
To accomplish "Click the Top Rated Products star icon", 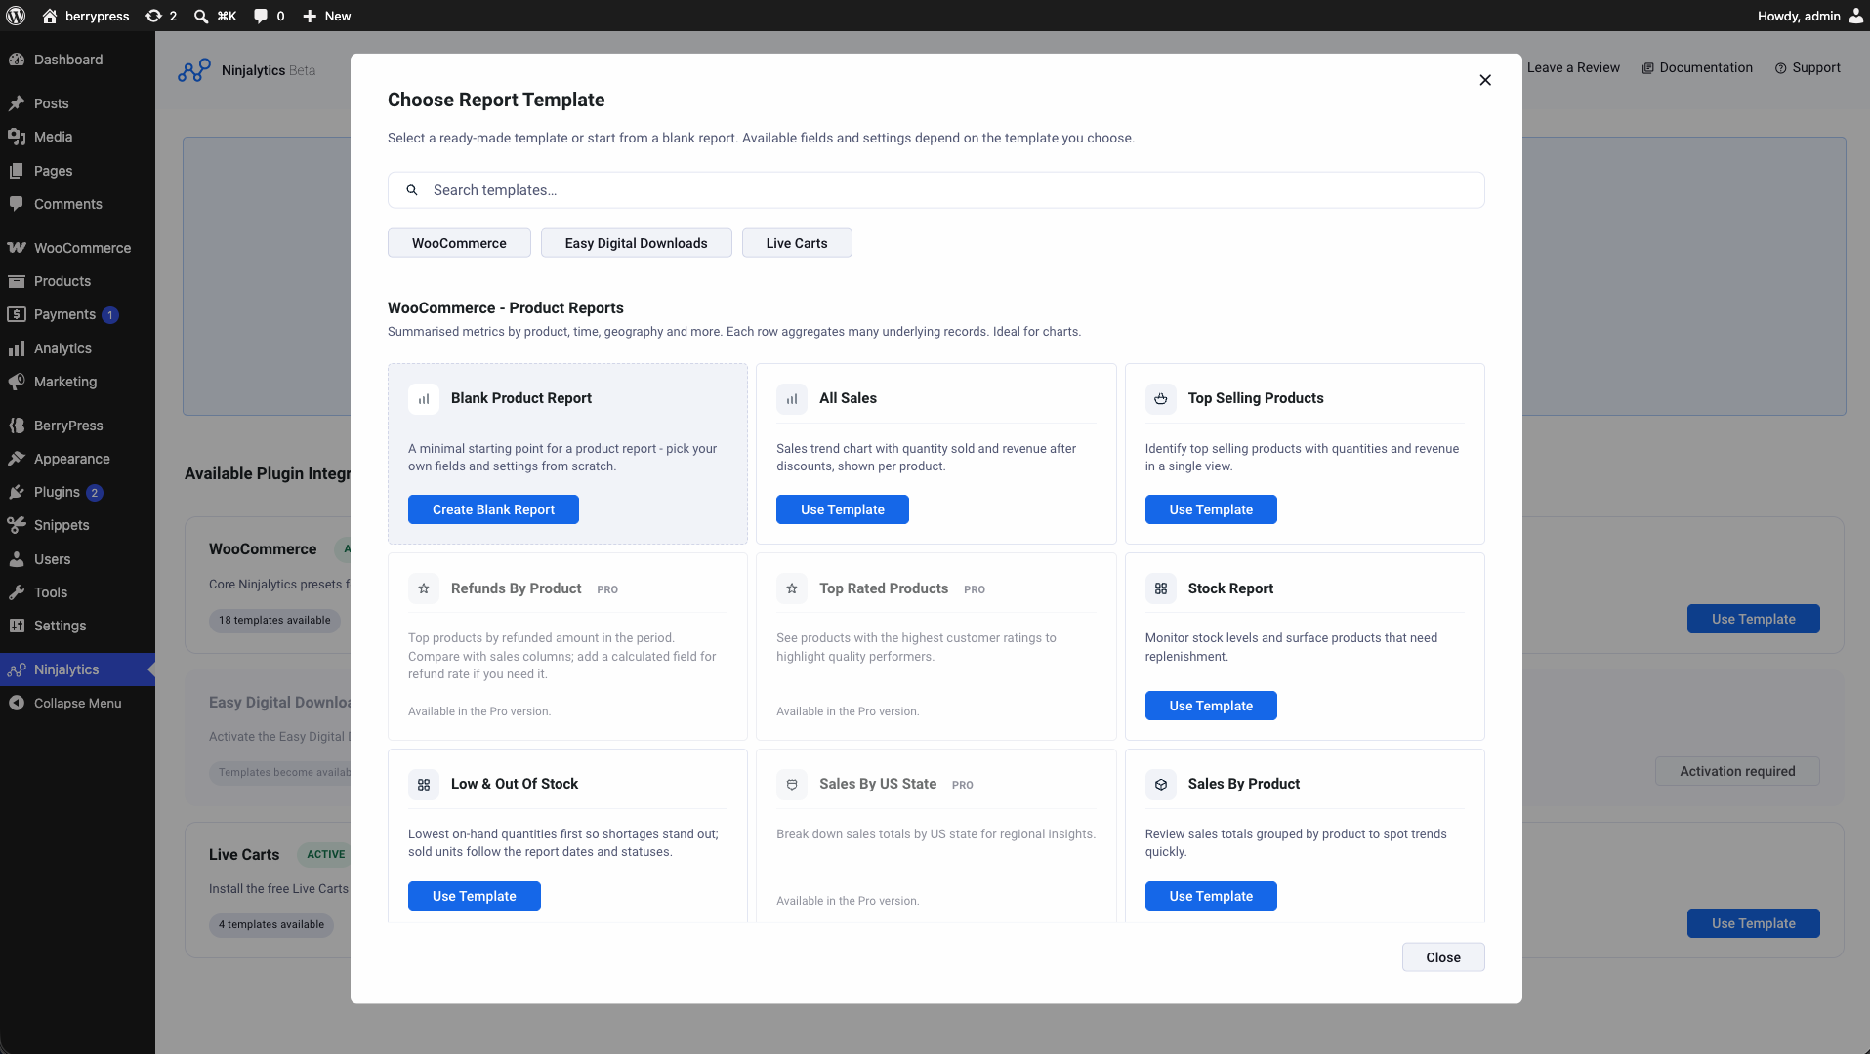I will click(x=792, y=588).
